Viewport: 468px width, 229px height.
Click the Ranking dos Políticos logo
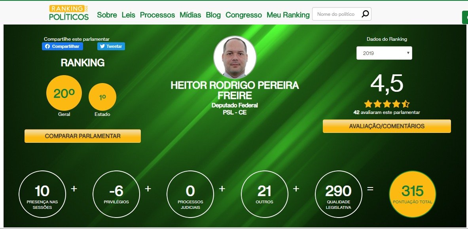click(x=69, y=13)
